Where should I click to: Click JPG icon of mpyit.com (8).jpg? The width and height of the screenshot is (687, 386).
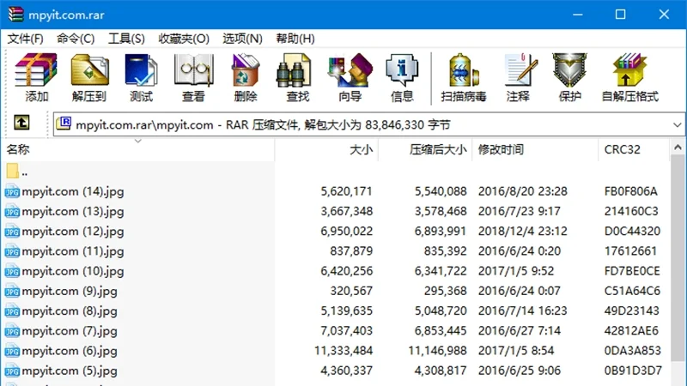[12, 311]
